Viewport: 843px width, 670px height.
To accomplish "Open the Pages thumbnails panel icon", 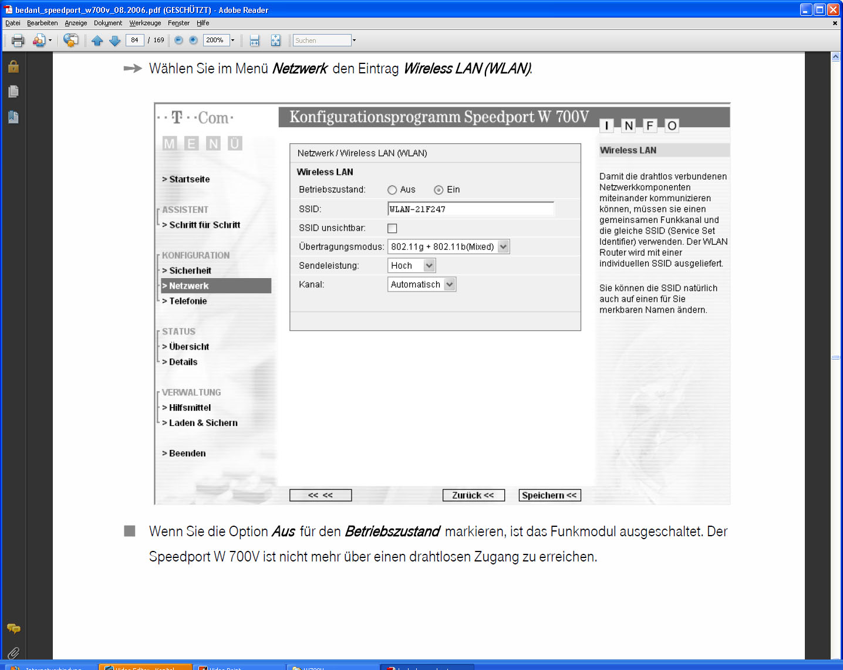I will (x=14, y=92).
